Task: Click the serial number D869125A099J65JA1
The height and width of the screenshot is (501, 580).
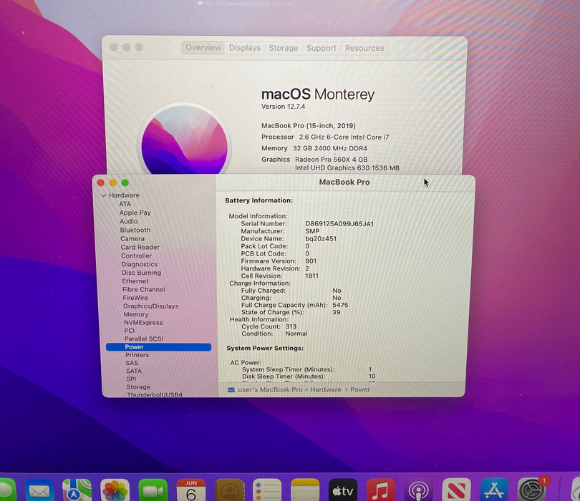Action: click(339, 224)
